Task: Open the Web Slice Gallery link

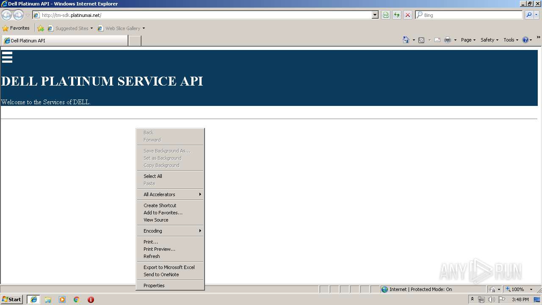Action: 122,28
